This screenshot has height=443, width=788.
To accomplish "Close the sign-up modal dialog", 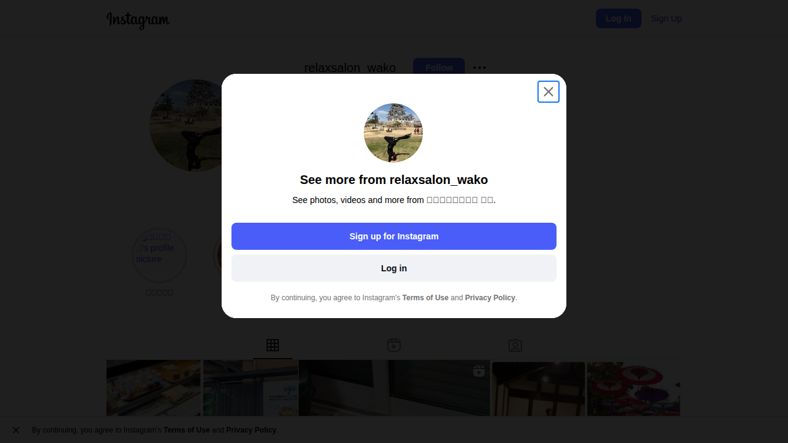I will click(549, 92).
